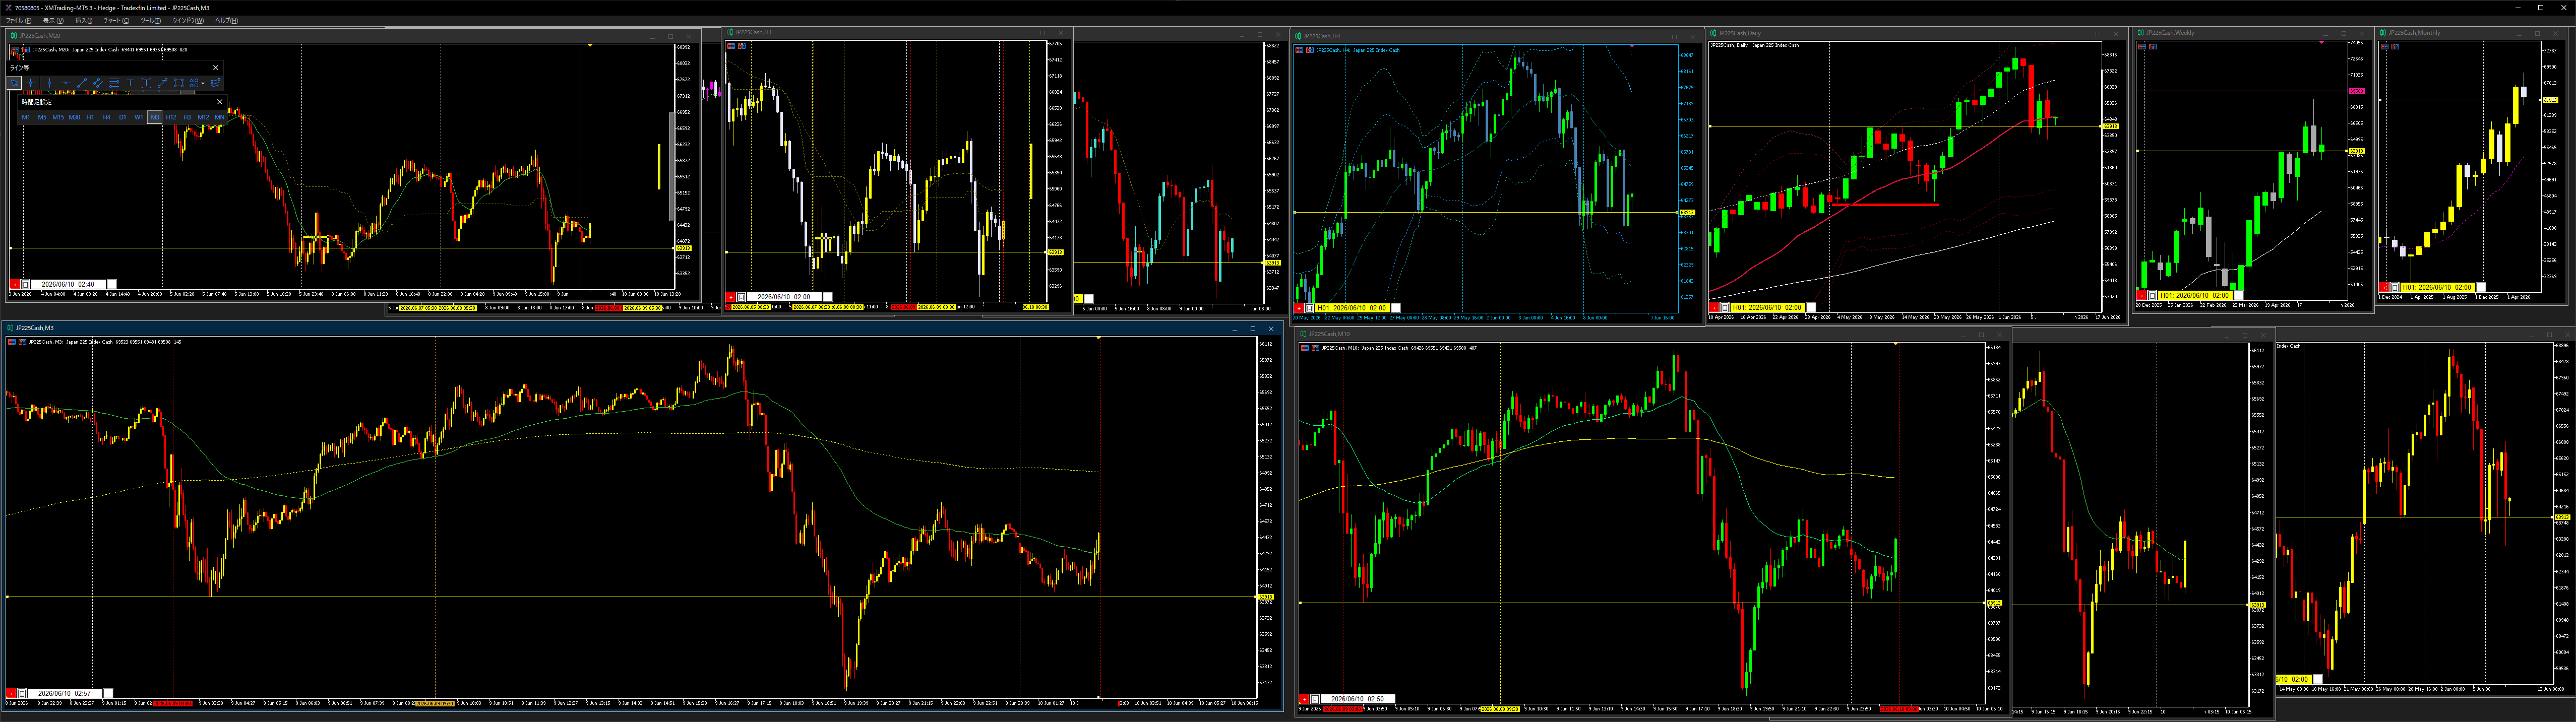This screenshot has width=2576, height=722.
Task: Open the チャート(C) menu
Action: click(117, 21)
